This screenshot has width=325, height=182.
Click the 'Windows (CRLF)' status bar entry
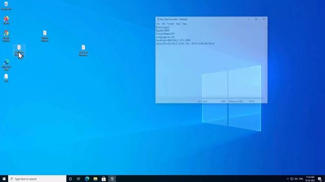(236, 102)
